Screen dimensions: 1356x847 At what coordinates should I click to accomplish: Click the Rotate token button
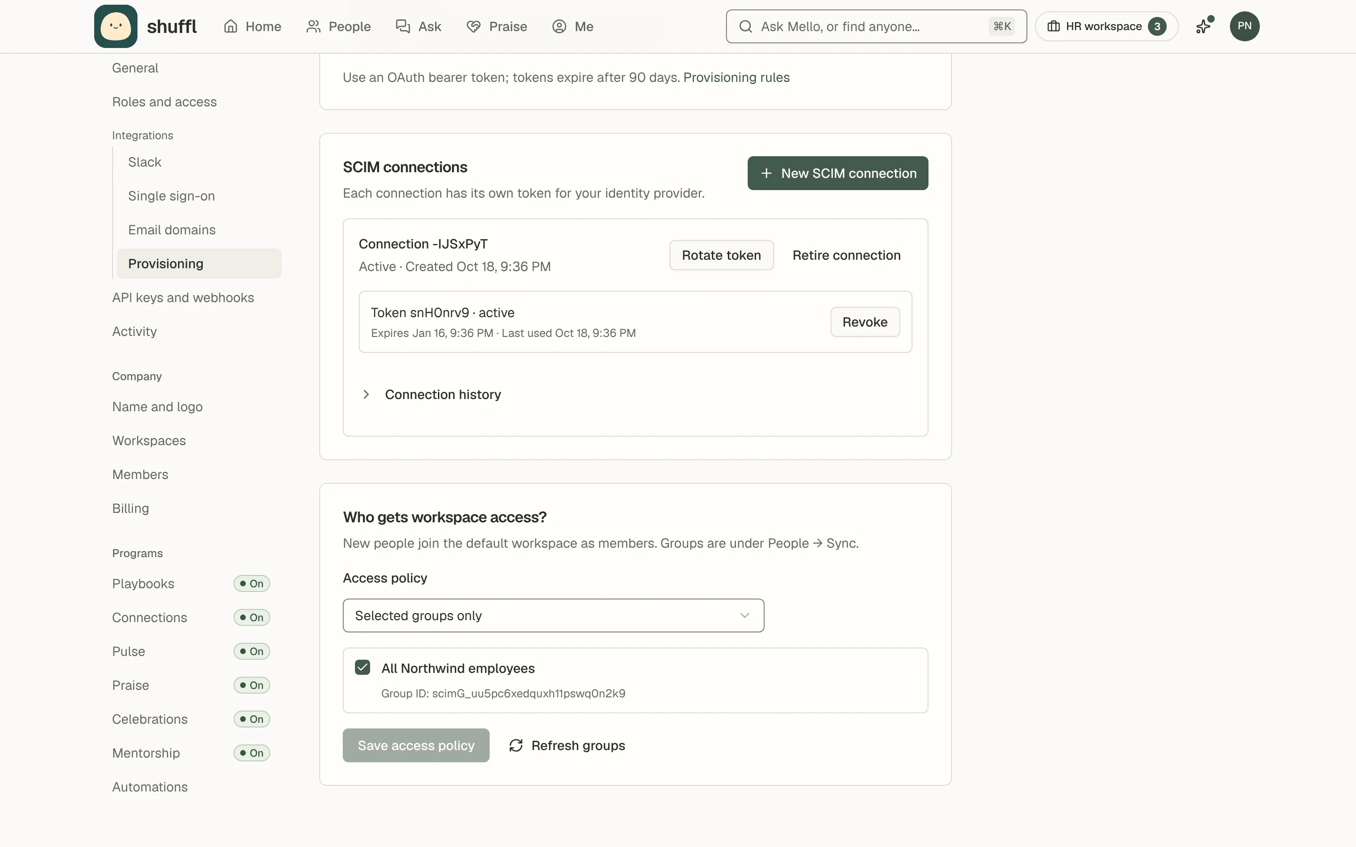(x=721, y=255)
